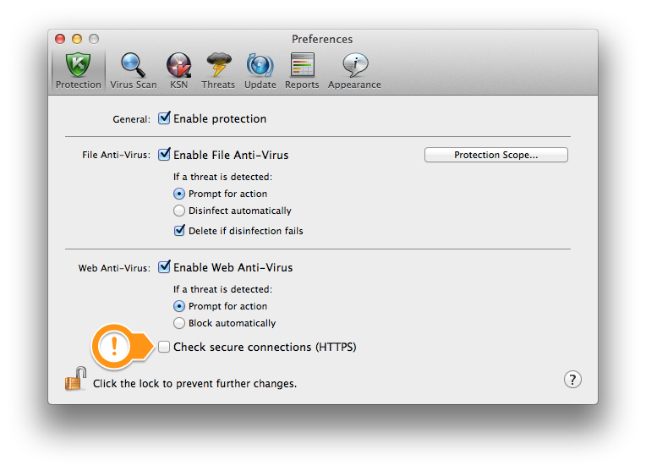
Task: Click the lock to prevent changes
Action: point(76,380)
